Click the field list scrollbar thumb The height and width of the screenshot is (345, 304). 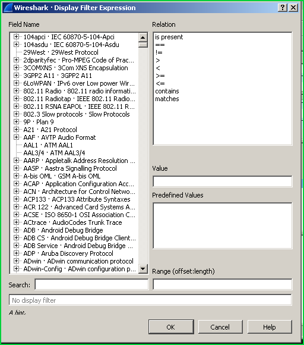click(x=143, y=45)
